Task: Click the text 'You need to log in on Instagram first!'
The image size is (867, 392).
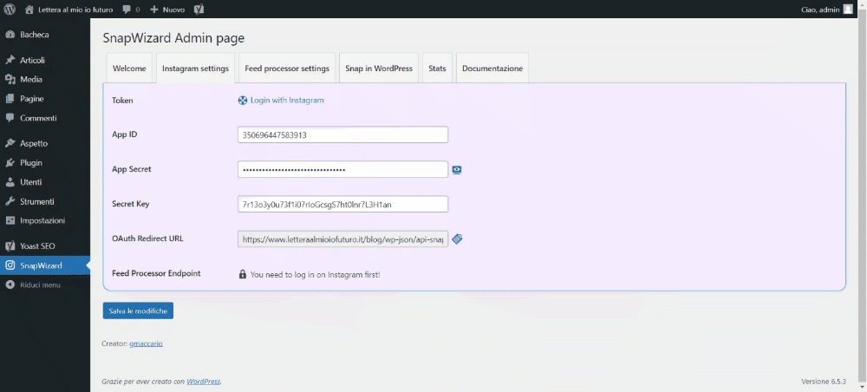Action: tap(316, 274)
